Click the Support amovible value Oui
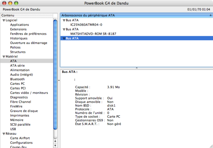 coord(110,98)
